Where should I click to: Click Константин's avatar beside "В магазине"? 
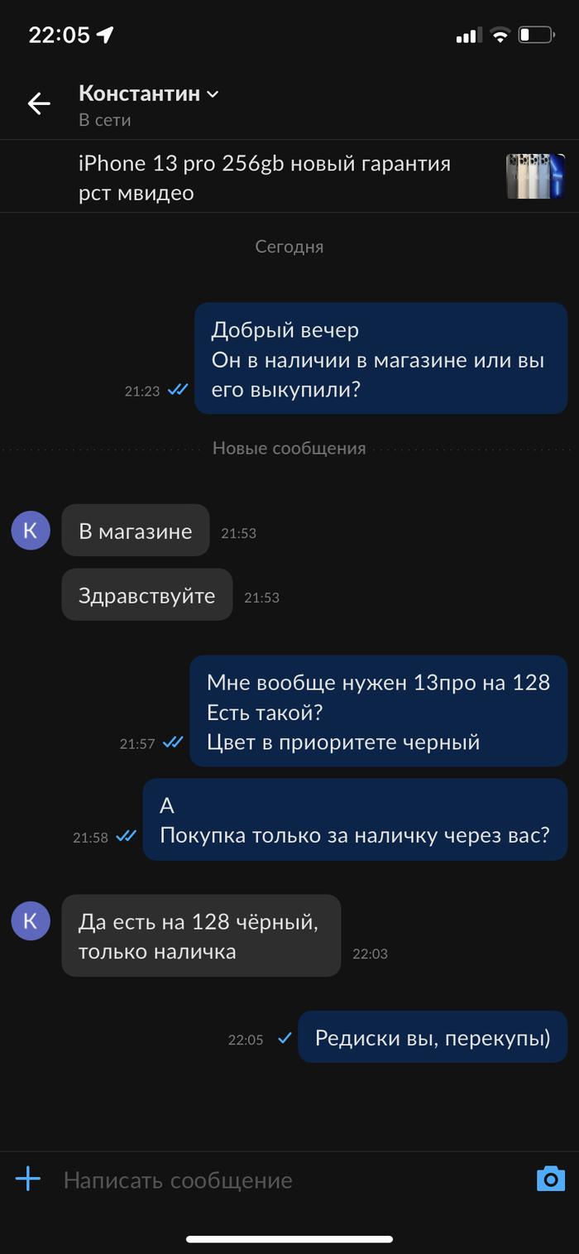pos(31,530)
